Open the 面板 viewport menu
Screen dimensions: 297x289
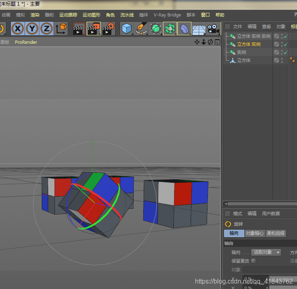coord(5,42)
